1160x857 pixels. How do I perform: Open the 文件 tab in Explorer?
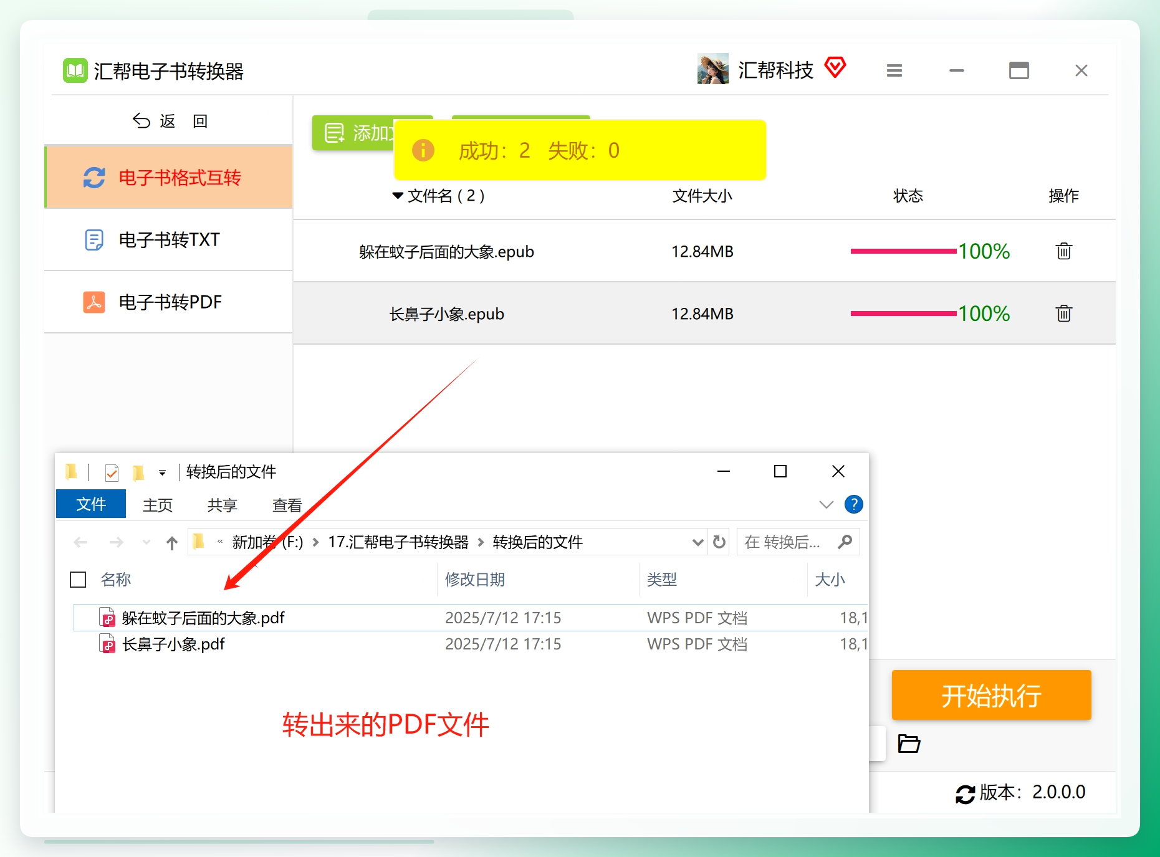[x=91, y=504]
